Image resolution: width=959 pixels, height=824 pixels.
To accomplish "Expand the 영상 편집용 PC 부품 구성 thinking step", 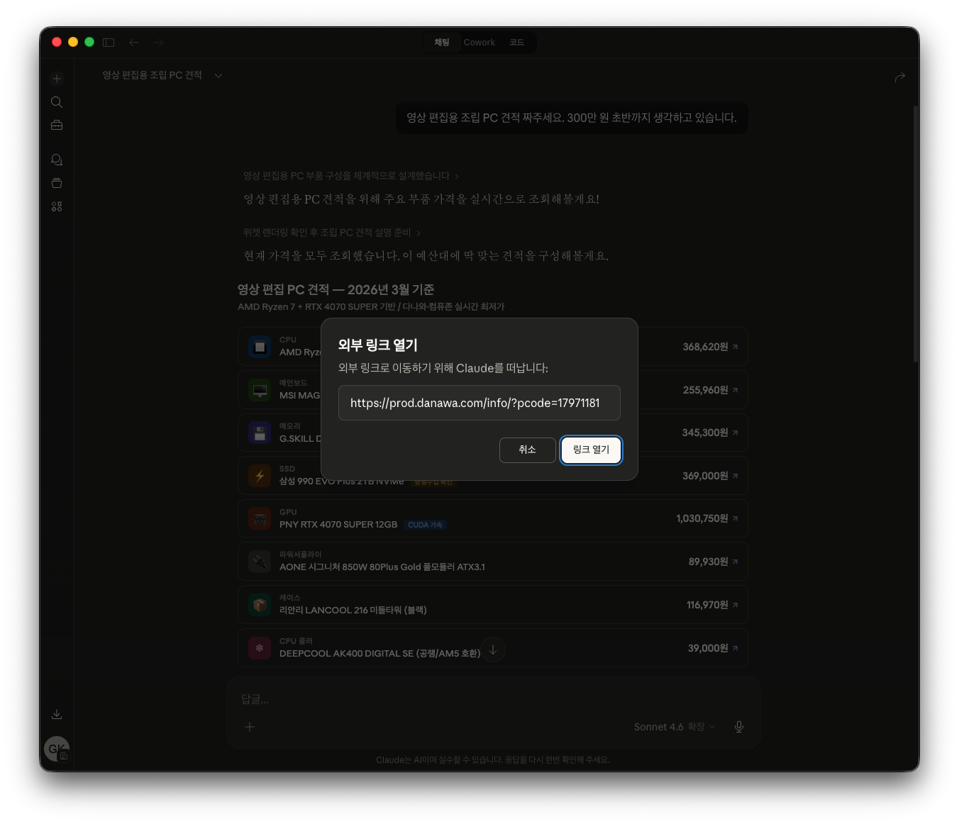I will tap(351, 176).
